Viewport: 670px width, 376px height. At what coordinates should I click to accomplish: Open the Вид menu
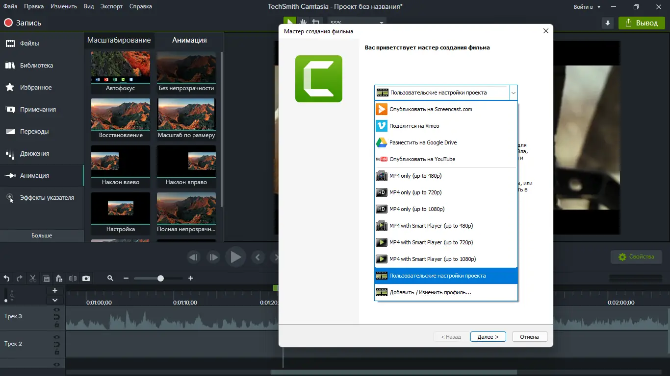(x=89, y=6)
